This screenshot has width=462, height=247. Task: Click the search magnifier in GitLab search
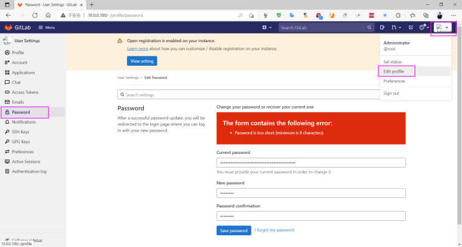click(x=369, y=27)
